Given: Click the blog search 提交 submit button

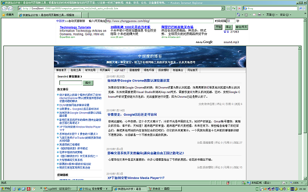Looking at the screenshot, I should [88, 82].
